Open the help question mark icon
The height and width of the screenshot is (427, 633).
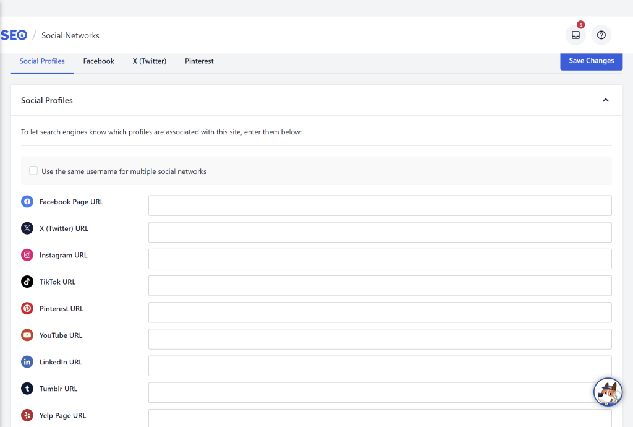(601, 35)
